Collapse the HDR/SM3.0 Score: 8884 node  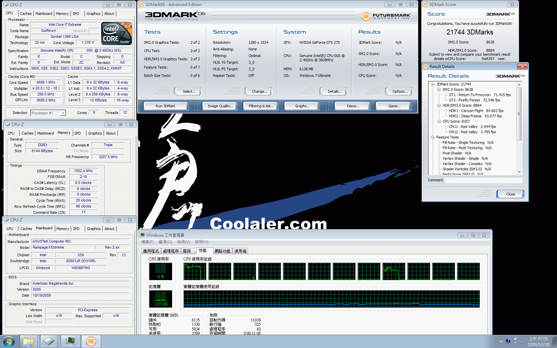439,105
